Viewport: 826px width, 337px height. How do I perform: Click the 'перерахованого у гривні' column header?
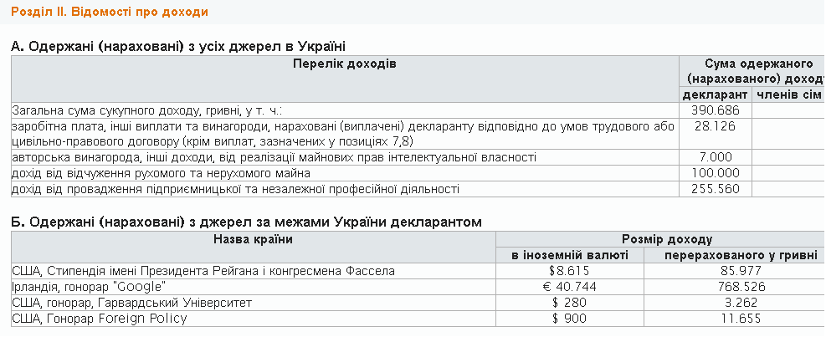pos(734,255)
